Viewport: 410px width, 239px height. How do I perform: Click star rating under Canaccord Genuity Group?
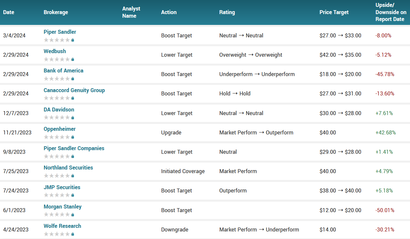(x=57, y=98)
